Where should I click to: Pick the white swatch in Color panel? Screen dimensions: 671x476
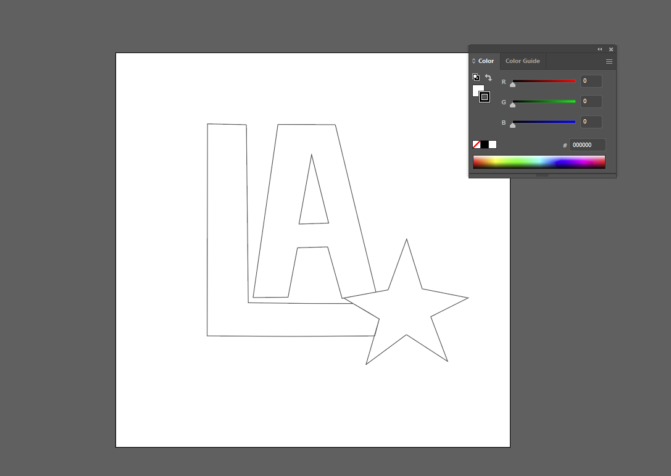click(493, 144)
